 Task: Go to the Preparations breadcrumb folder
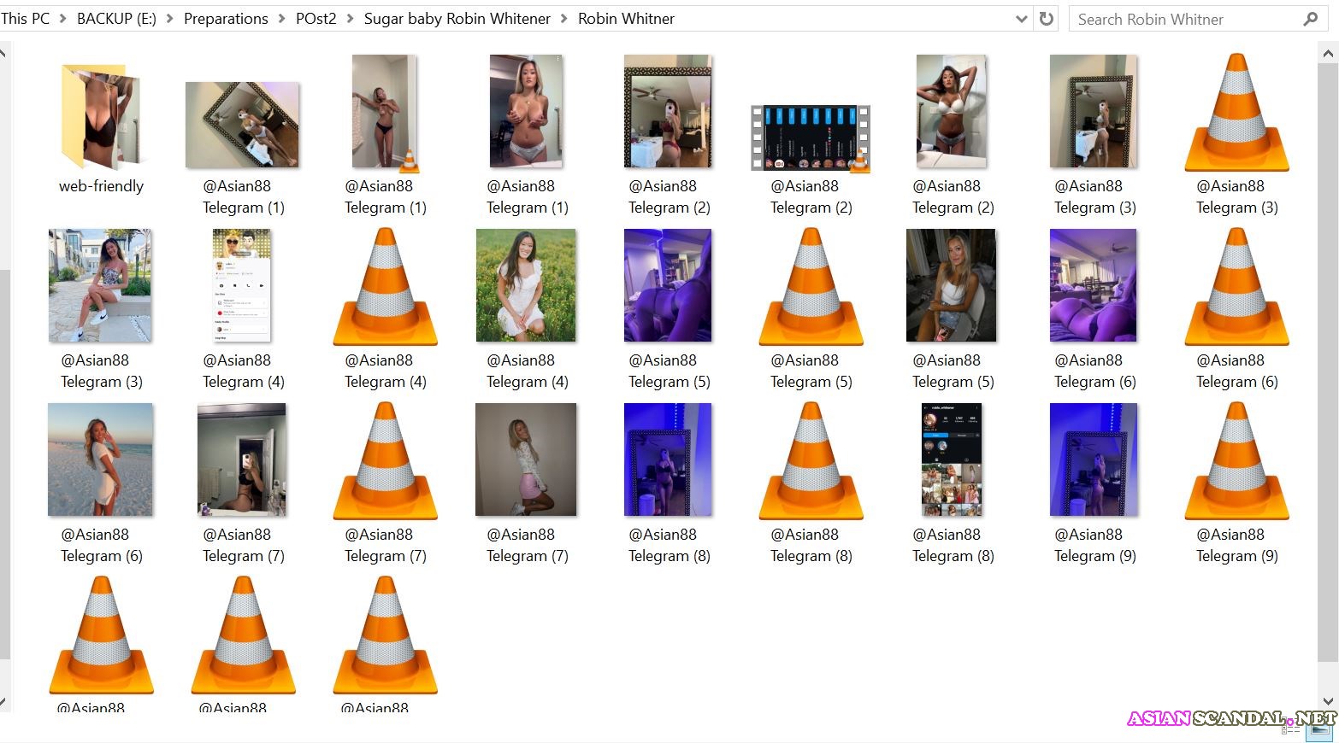click(x=226, y=19)
